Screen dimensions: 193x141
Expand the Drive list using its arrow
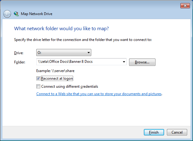click(89, 53)
